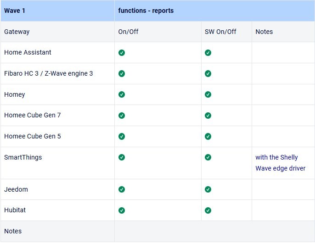Click Homee Cube Gen 7 On/Off checkmark
The width and height of the screenshot is (315, 243).
[122, 116]
